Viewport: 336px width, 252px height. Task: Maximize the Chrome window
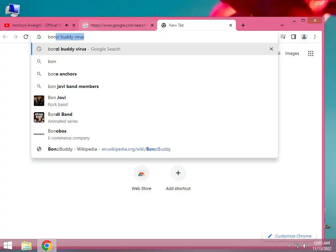click(x=303, y=21)
